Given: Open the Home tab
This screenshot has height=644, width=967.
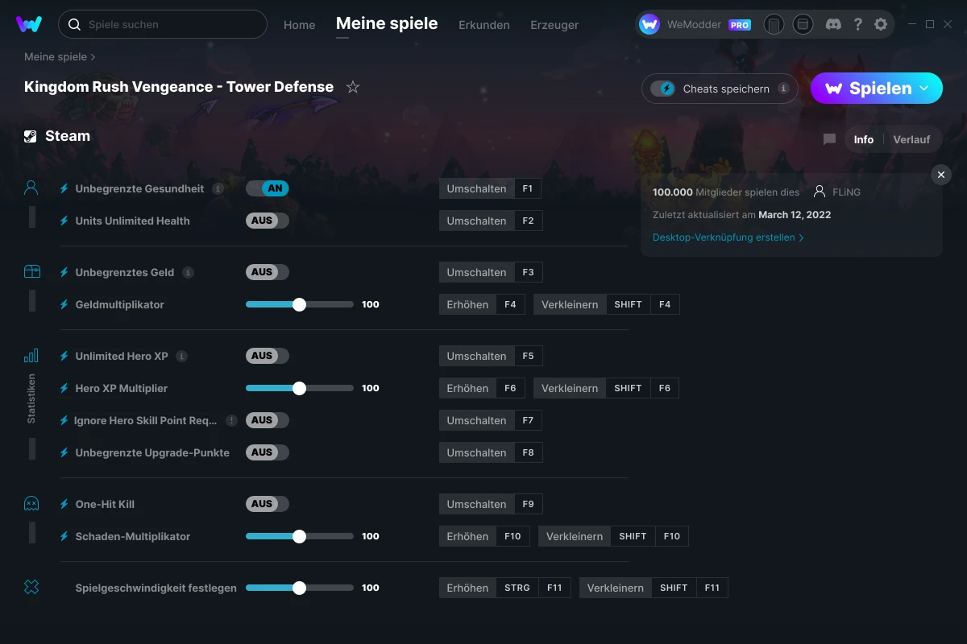Looking at the screenshot, I should 300,25.
